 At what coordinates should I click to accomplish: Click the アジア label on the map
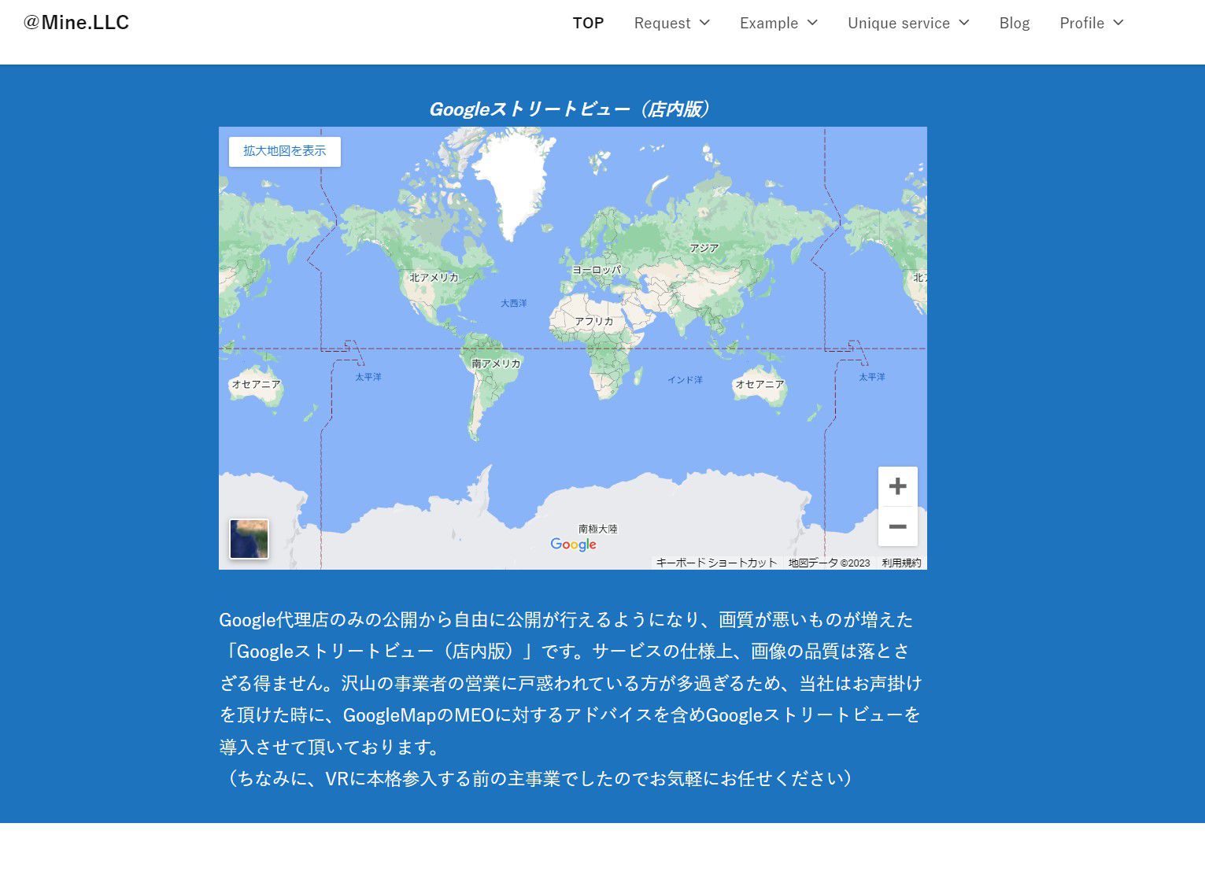coord(704,248)
